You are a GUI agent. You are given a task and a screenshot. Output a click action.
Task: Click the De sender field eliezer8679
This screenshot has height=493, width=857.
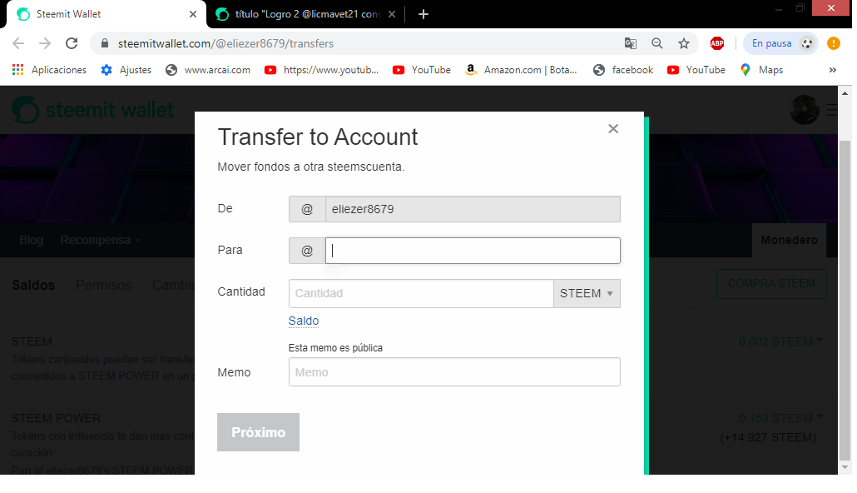473,209
